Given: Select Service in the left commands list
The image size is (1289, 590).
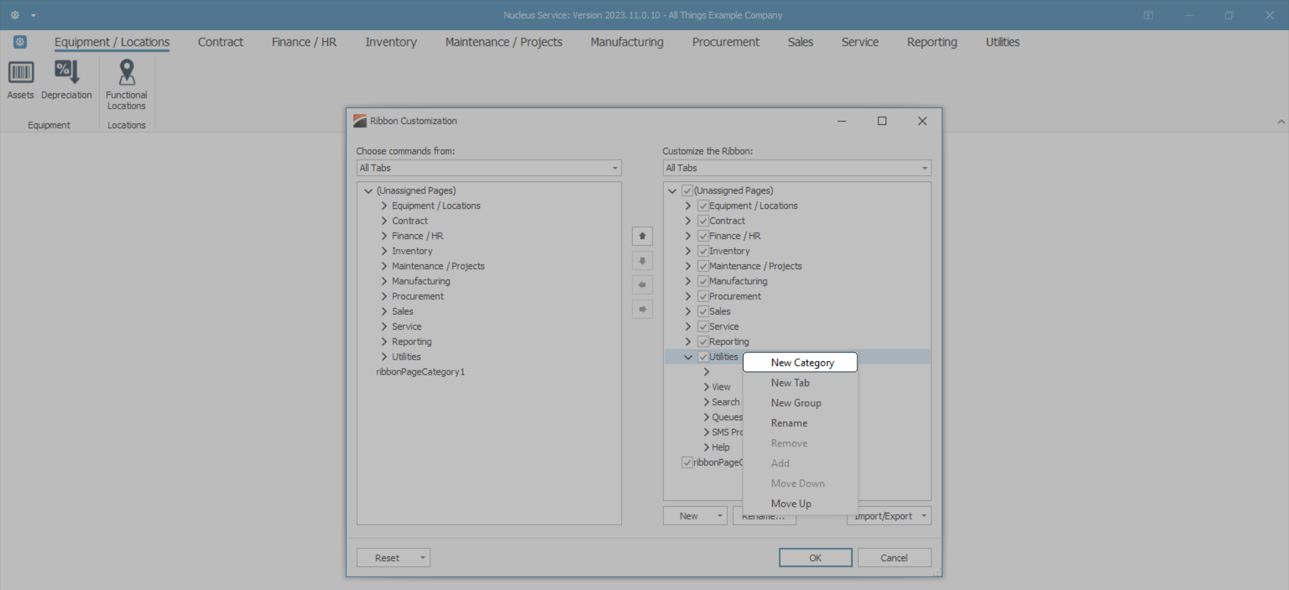Looking at the screenshot, I should coord(407,327).
